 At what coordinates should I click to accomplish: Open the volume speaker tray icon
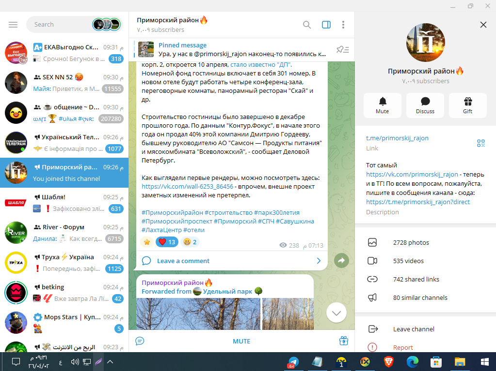pos(75,362)
